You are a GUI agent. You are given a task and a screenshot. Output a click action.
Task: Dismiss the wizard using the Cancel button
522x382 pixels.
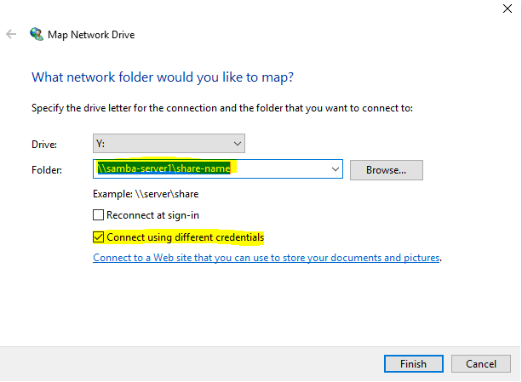point(481,364)
